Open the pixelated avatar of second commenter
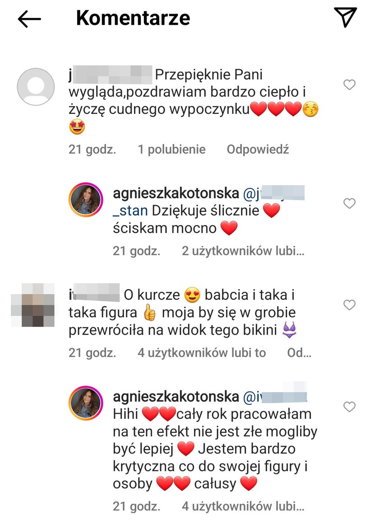 tap(33, 305)
